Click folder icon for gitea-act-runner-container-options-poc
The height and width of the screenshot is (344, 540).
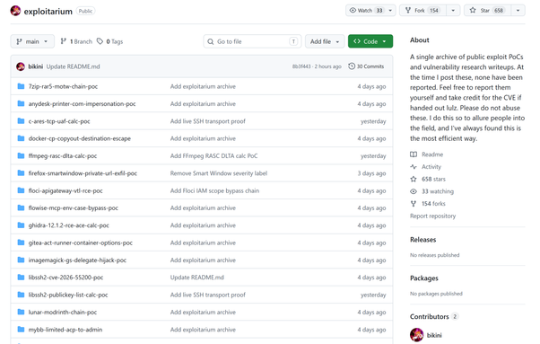(x=21, y=243)
